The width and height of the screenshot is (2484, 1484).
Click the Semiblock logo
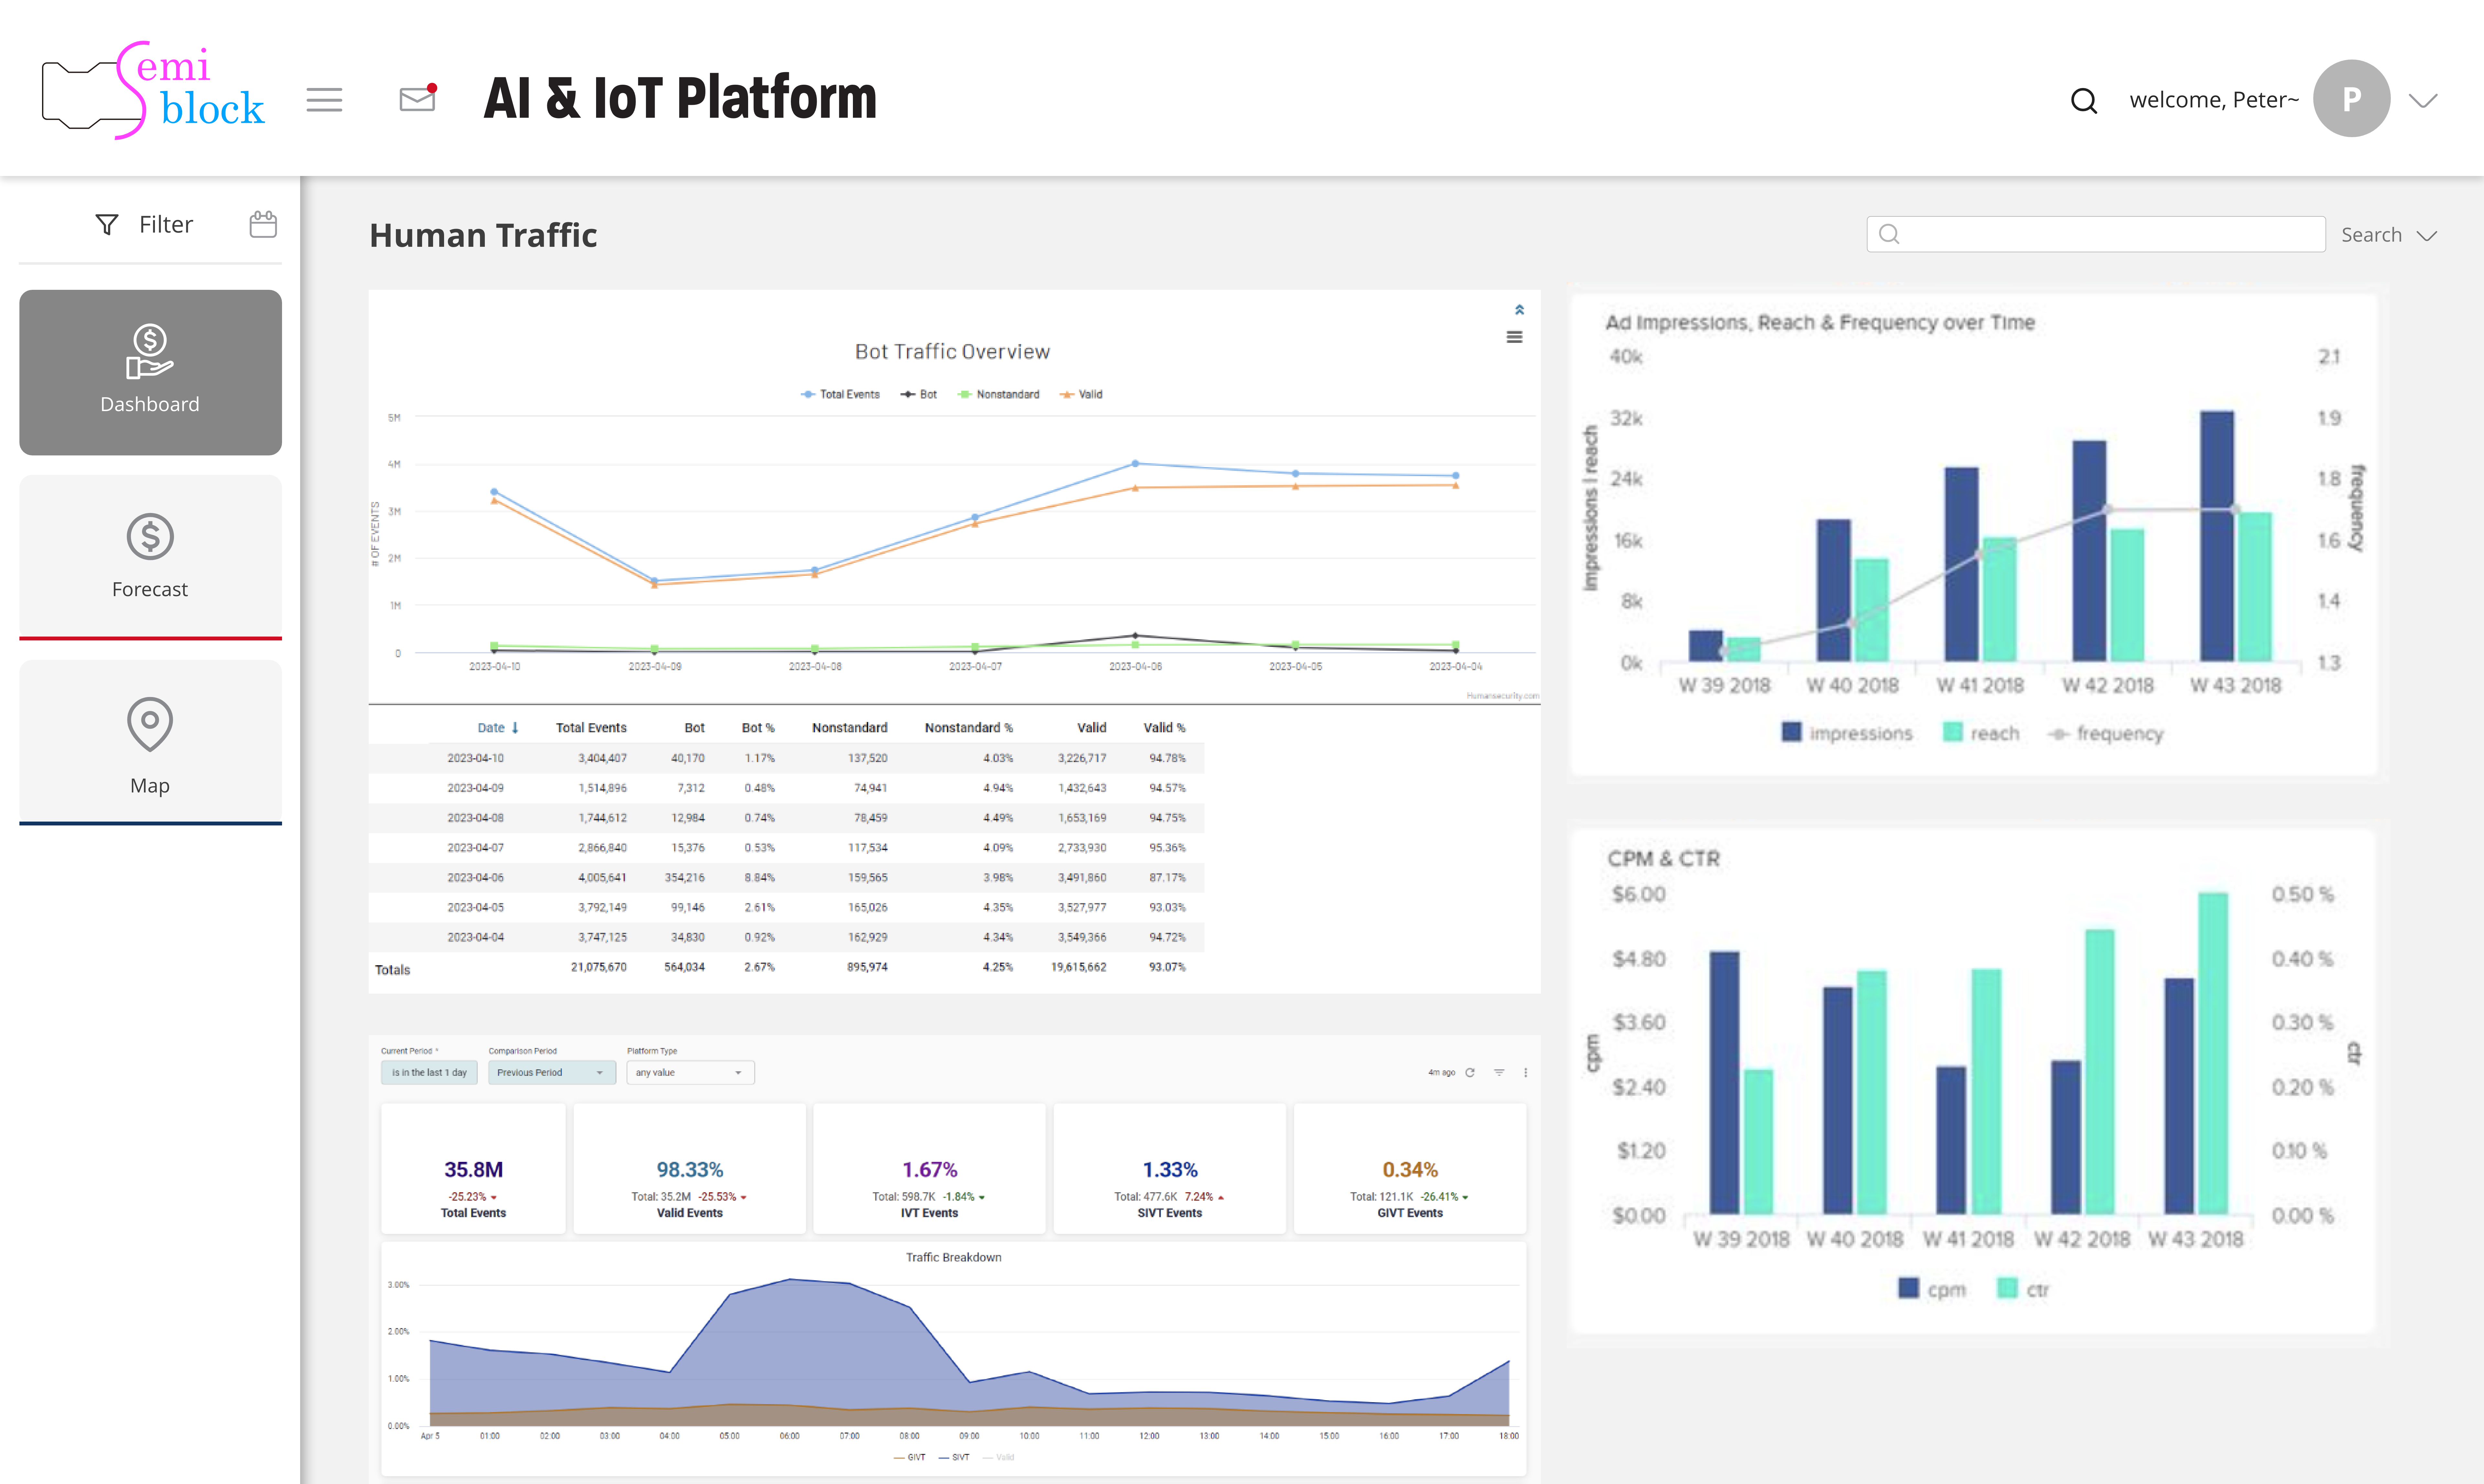point(153,90)
